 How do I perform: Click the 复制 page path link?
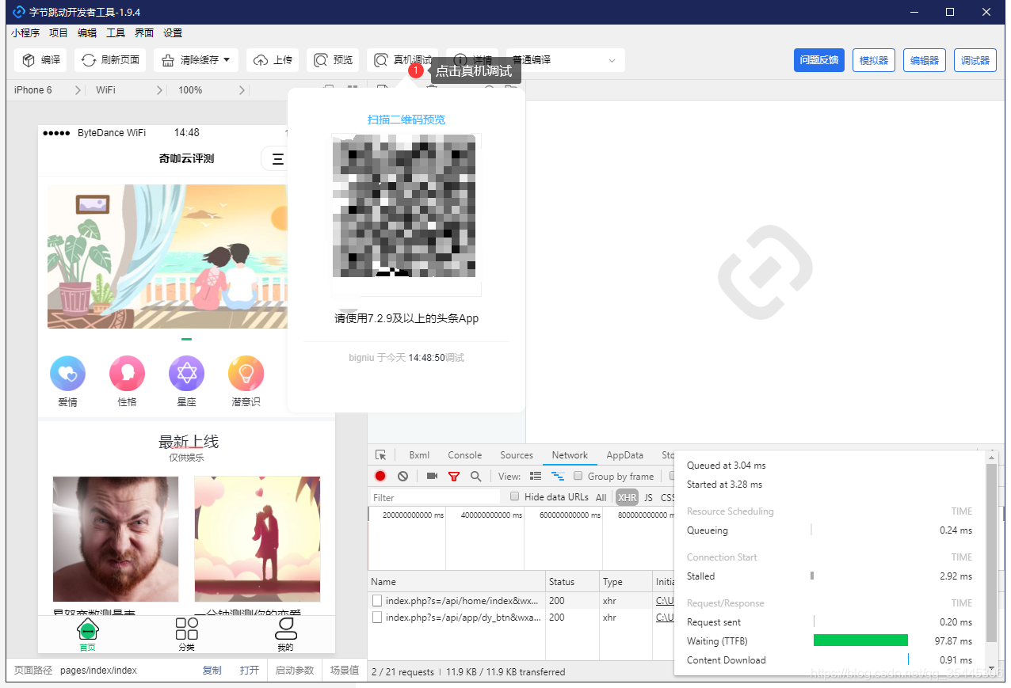pos(212,670)
